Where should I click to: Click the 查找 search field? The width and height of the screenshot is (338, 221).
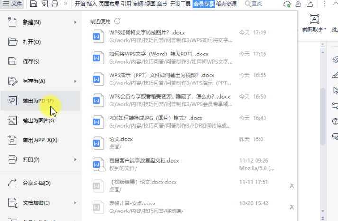click(256, 4)
